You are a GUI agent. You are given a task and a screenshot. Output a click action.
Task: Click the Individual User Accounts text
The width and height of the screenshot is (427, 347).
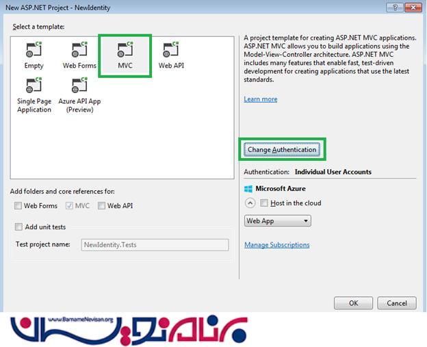click(333, 172)
